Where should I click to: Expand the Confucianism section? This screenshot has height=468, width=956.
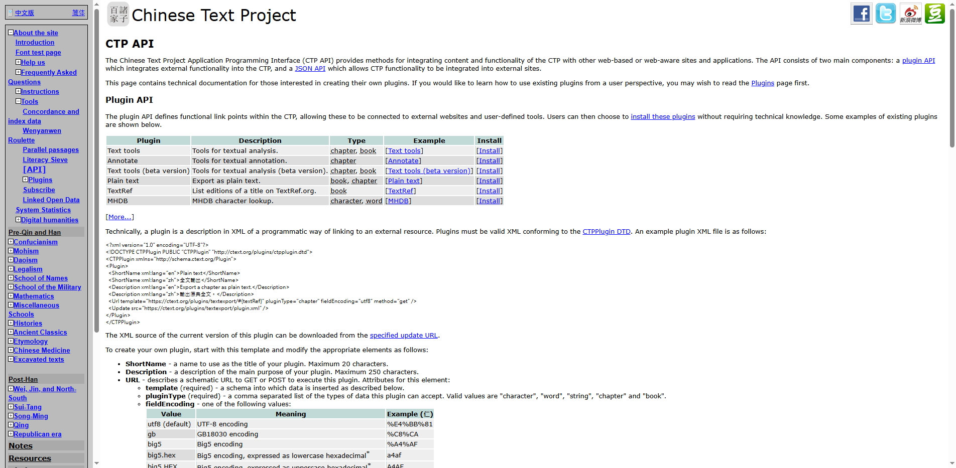(x=11, y=242)
